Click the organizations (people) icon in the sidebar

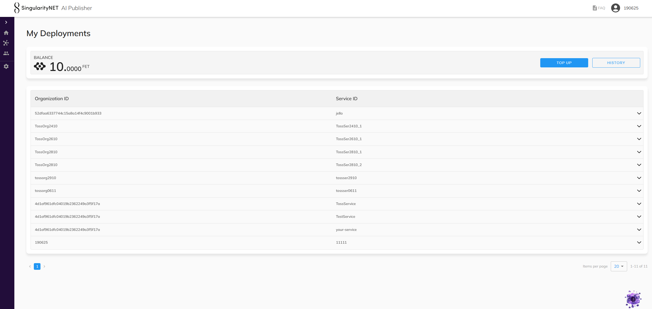[6, 53]
